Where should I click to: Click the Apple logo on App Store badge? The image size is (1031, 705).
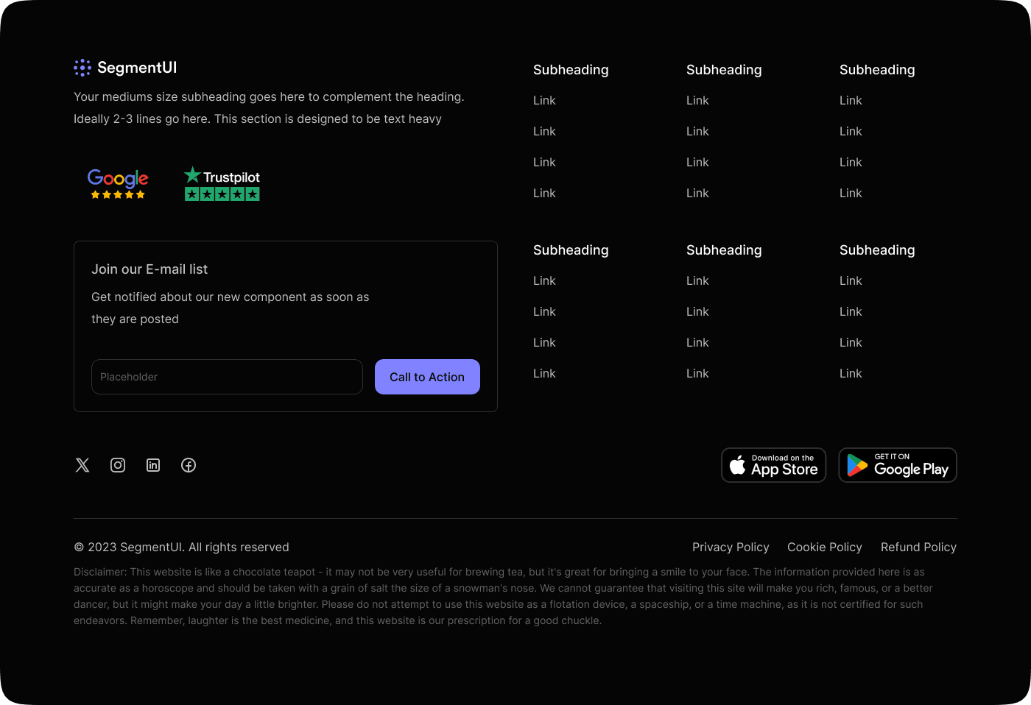(x=738, y=464)
